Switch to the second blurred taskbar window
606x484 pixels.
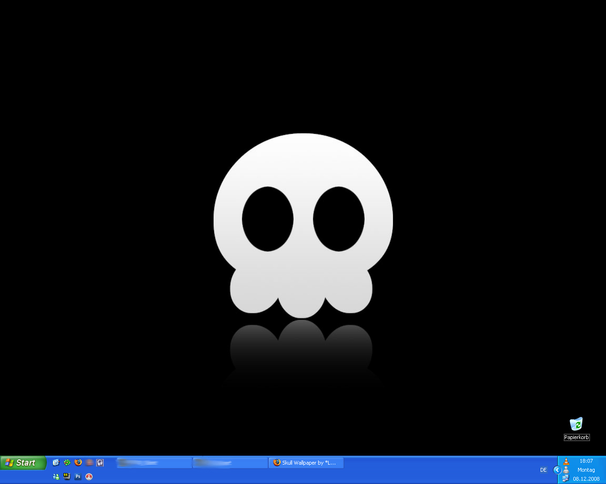point(230,463)
